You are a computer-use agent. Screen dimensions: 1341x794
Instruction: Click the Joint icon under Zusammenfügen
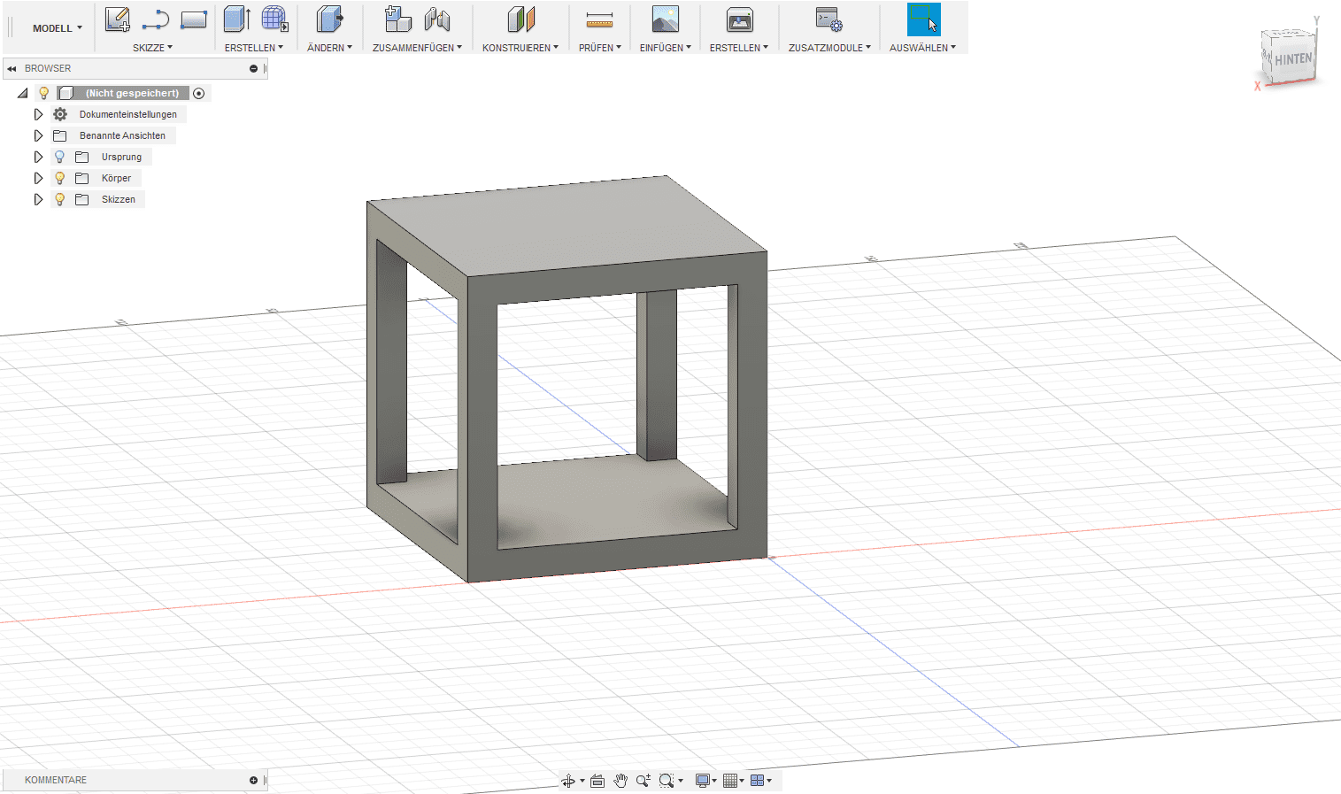coord(437,19)
